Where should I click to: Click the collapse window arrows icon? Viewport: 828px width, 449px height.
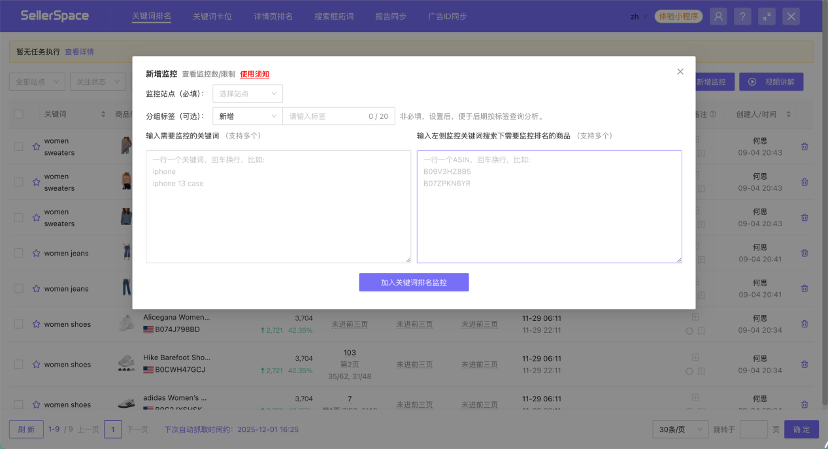[766, 16]
